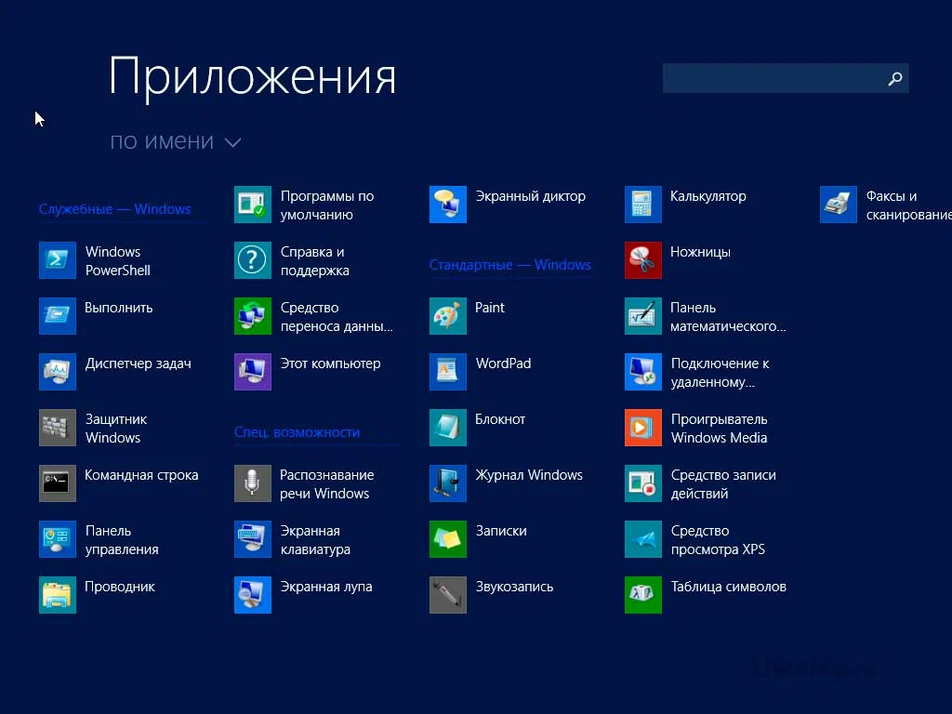Open Этот компьютер icon

pos(253,372)
